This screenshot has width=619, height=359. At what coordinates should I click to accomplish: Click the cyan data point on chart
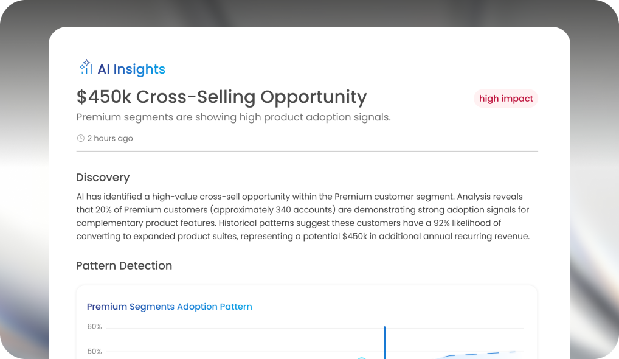[361, 358]
